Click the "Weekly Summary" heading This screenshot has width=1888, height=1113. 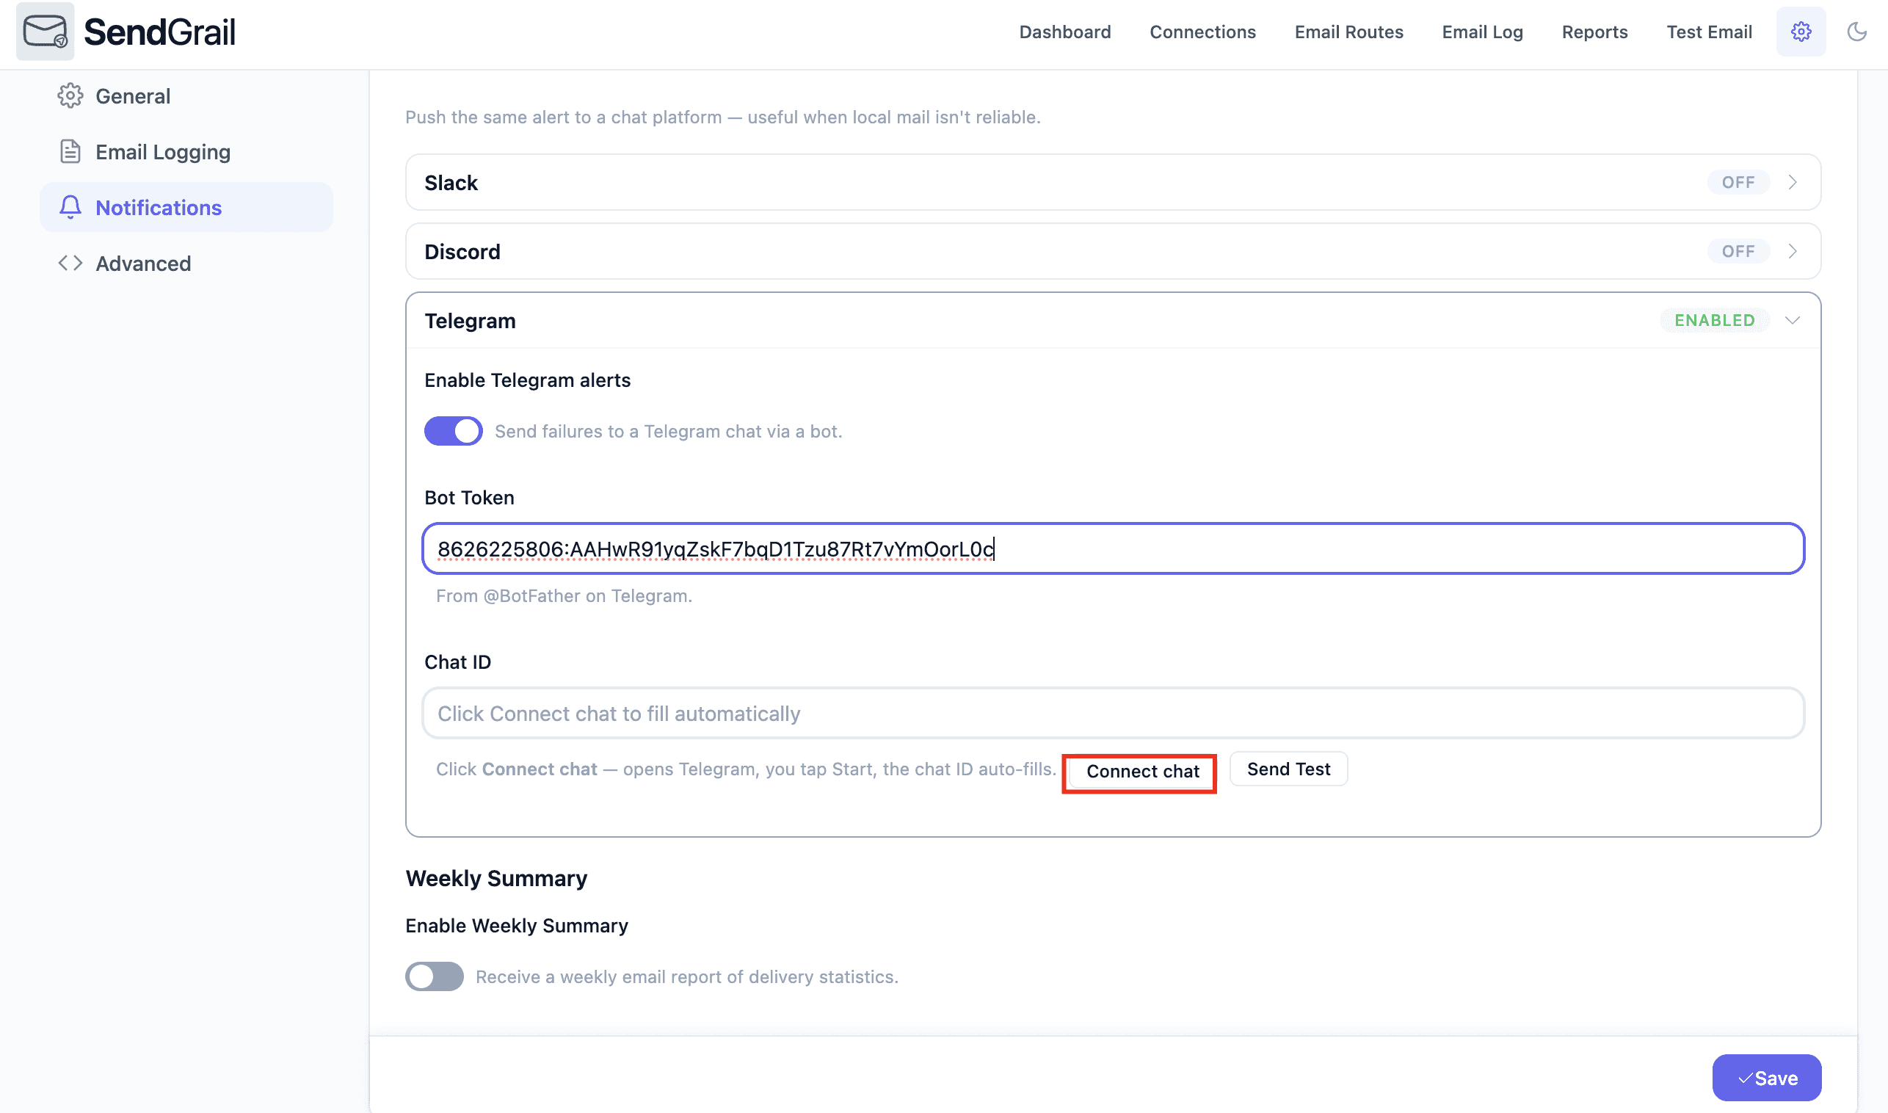(496, 878)
